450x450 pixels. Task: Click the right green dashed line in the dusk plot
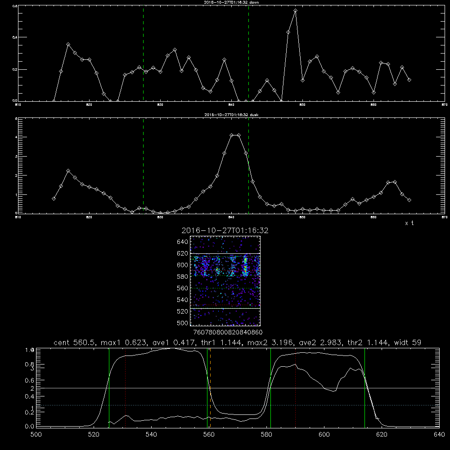tap(248, 166)
